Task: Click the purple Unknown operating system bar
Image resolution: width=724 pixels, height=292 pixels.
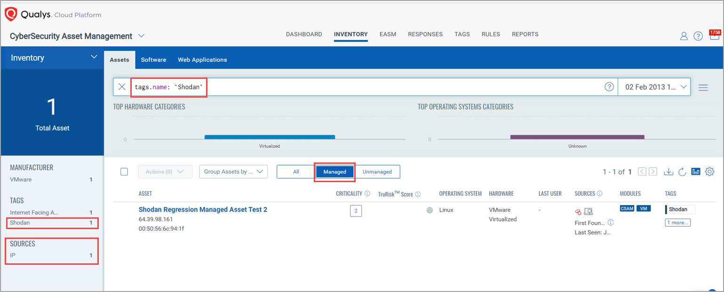Action: tap(577, 137)
